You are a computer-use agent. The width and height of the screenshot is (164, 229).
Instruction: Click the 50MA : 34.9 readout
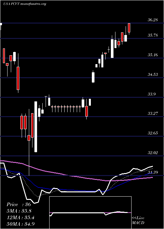21,224
